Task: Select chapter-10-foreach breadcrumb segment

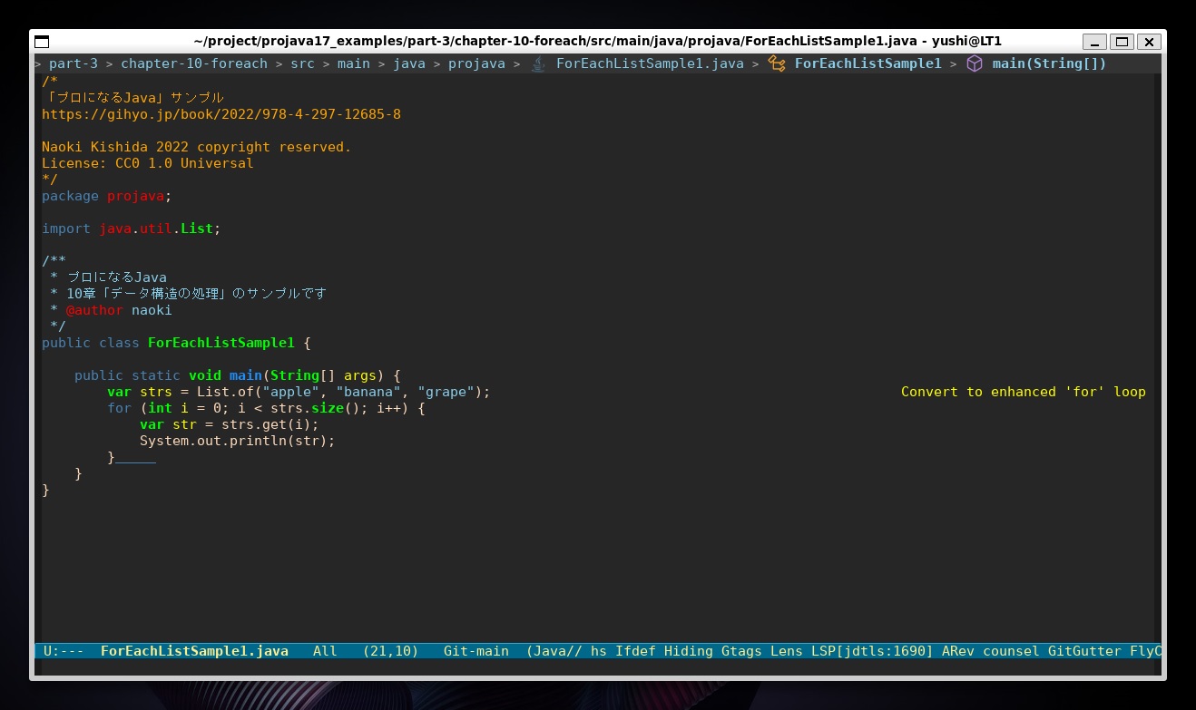Action: 194,63
